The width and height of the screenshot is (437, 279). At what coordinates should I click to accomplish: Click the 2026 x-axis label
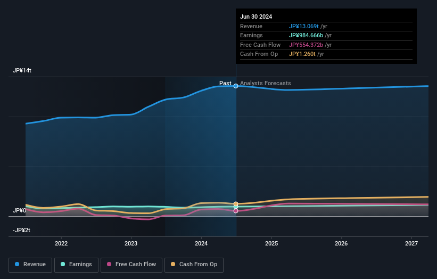341,243
